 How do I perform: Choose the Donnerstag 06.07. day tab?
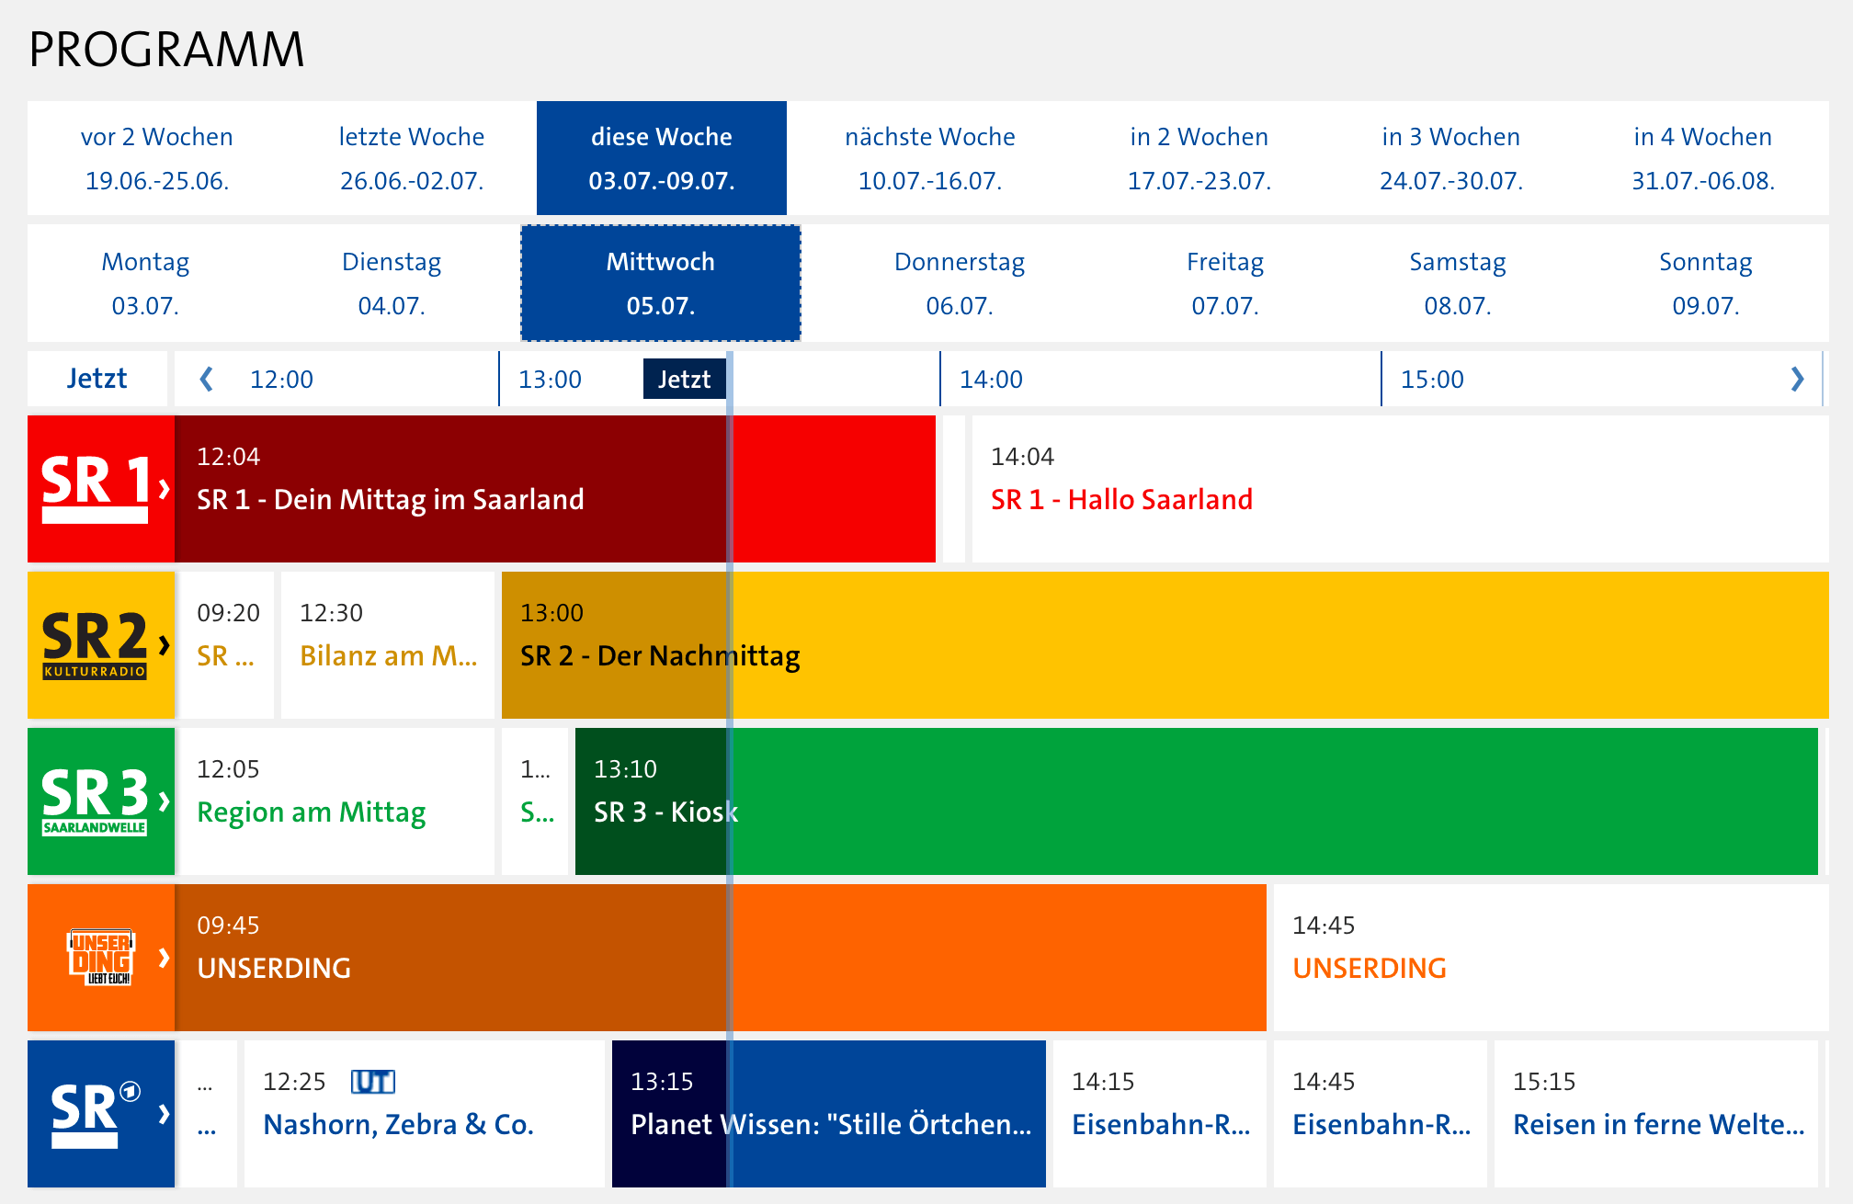[x=959, y=283]
